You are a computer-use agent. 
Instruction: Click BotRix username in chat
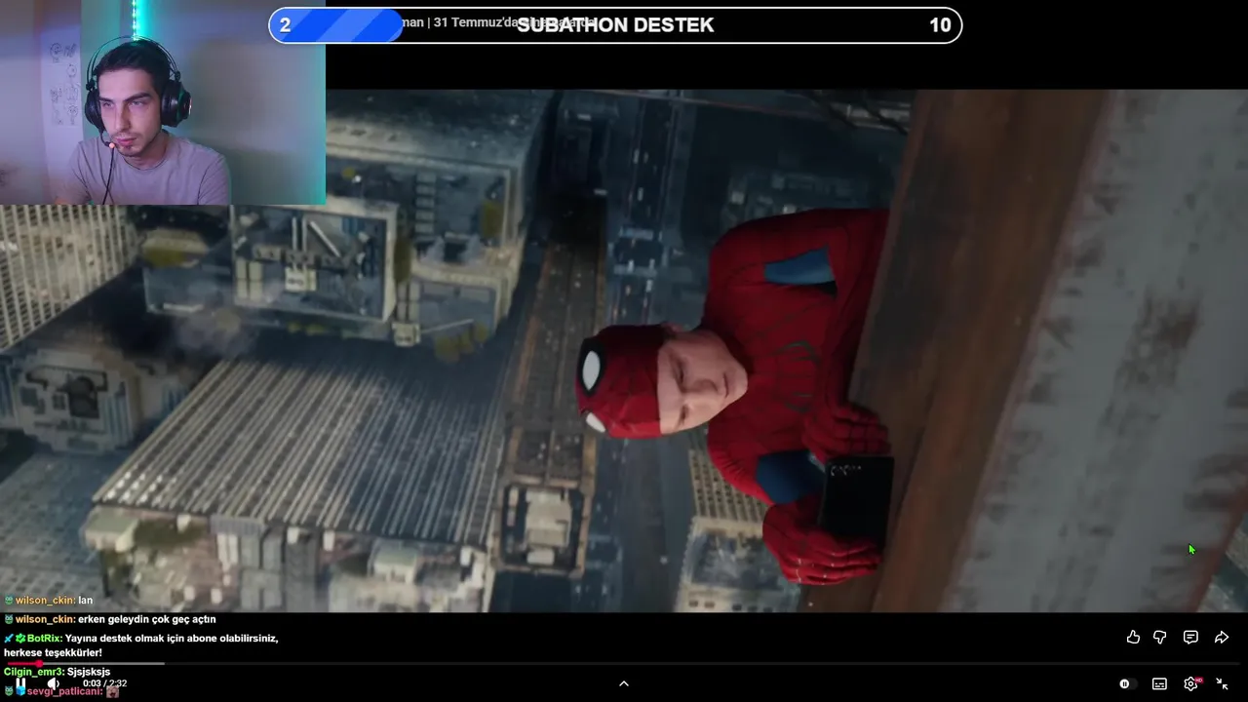pos(44,638)
